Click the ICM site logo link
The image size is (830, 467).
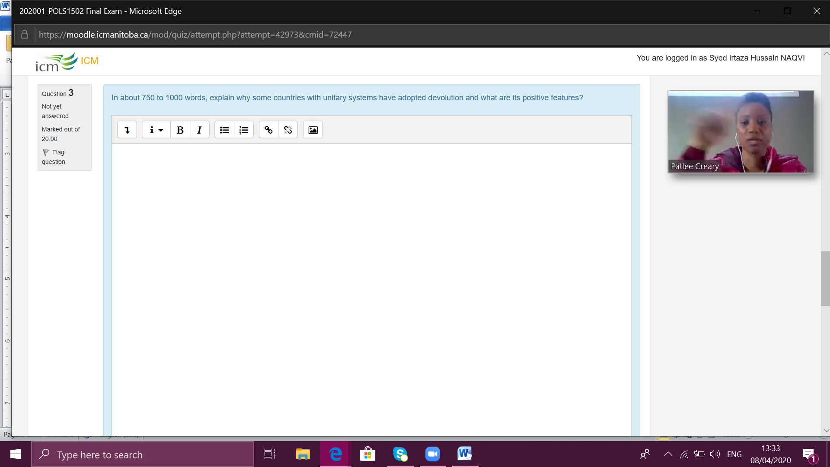(67, 62)
